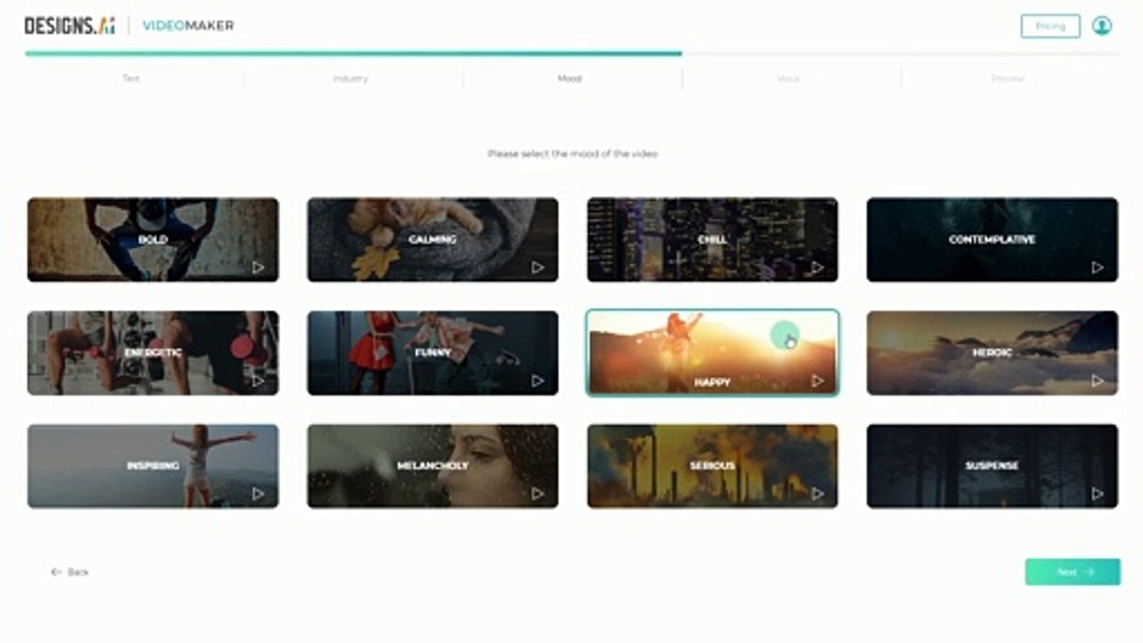Screen dimensions: 1143x643
Task: Click the wizard progress bar
Action: [x=572, y=54]
